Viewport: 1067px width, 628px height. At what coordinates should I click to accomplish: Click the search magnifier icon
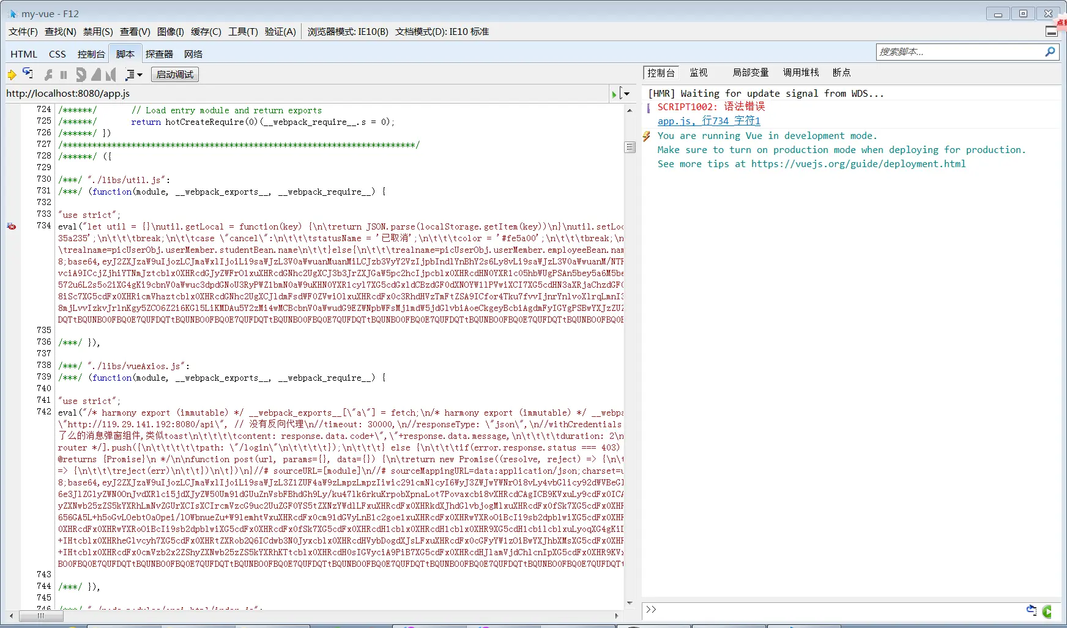[1050, 52]
